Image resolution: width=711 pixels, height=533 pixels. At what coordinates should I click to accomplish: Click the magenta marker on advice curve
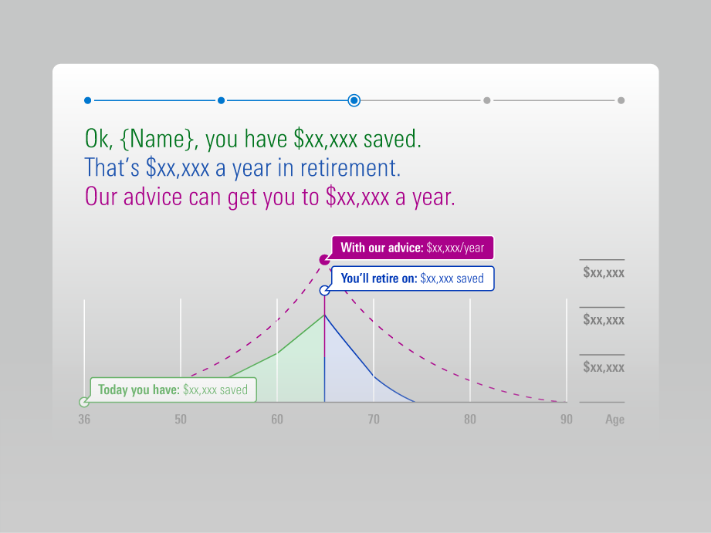tap(324, 260)
